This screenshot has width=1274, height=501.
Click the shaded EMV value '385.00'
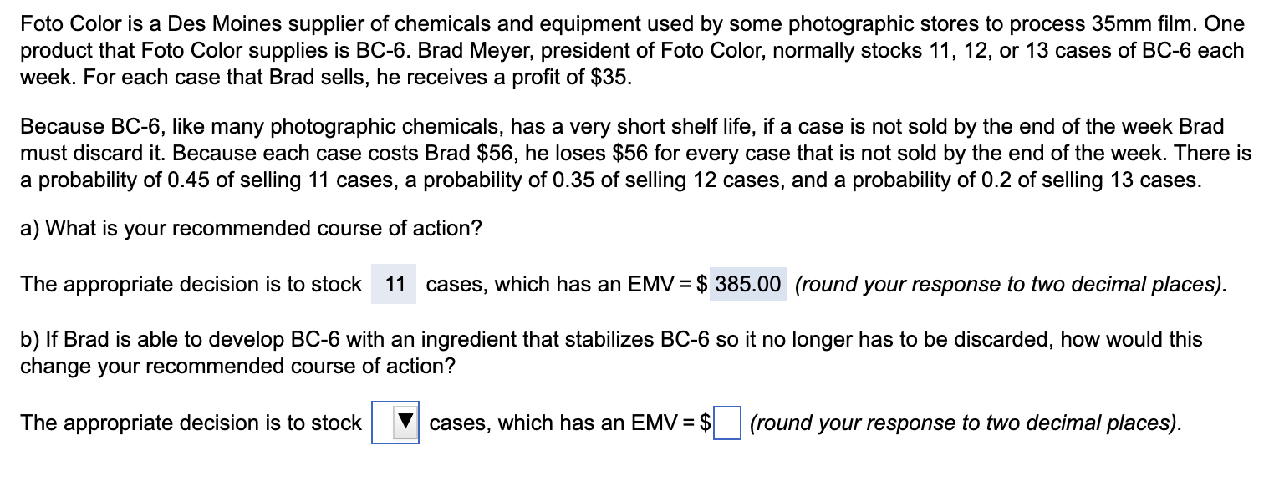[747, 285]
